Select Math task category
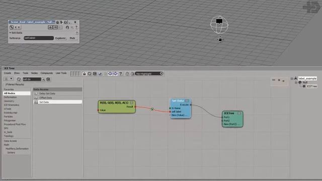 pyautogui.click(x=7, y=145)
